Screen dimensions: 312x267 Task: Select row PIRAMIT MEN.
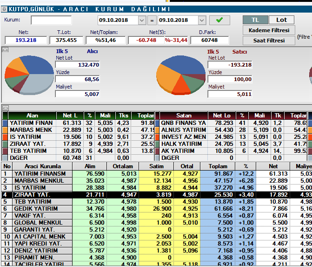156,257
